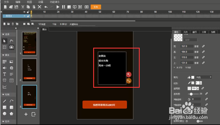Insert video with the film reel icon
This screenshot has height=125, width=220.
pos(12,68)
